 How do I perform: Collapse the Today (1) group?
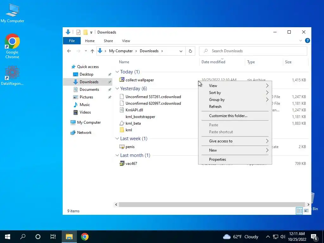click(117, 72)
